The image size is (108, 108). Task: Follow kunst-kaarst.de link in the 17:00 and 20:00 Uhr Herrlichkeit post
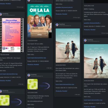tap(65, 85)
